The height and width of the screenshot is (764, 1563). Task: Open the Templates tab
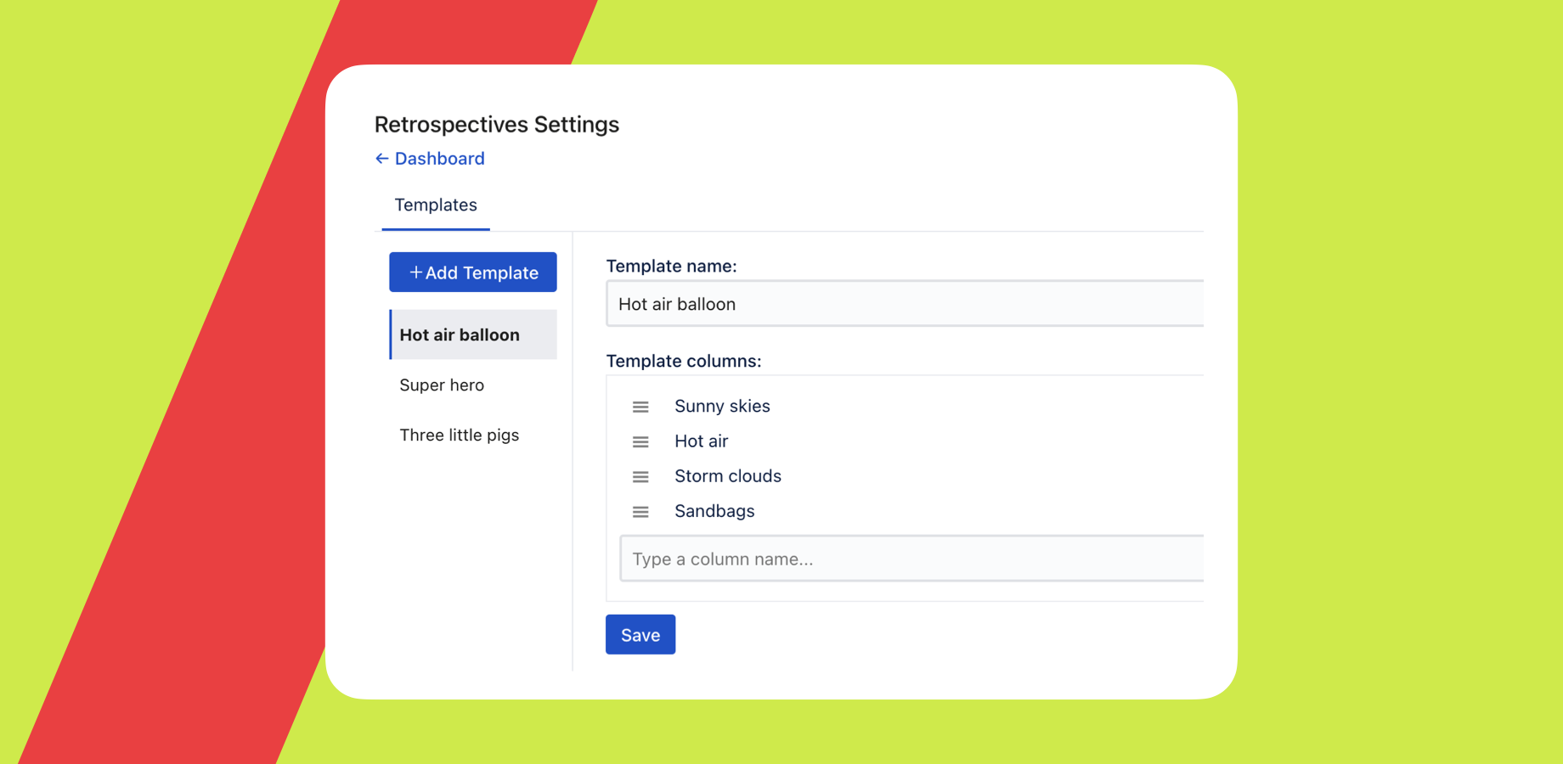pos(436,205)
